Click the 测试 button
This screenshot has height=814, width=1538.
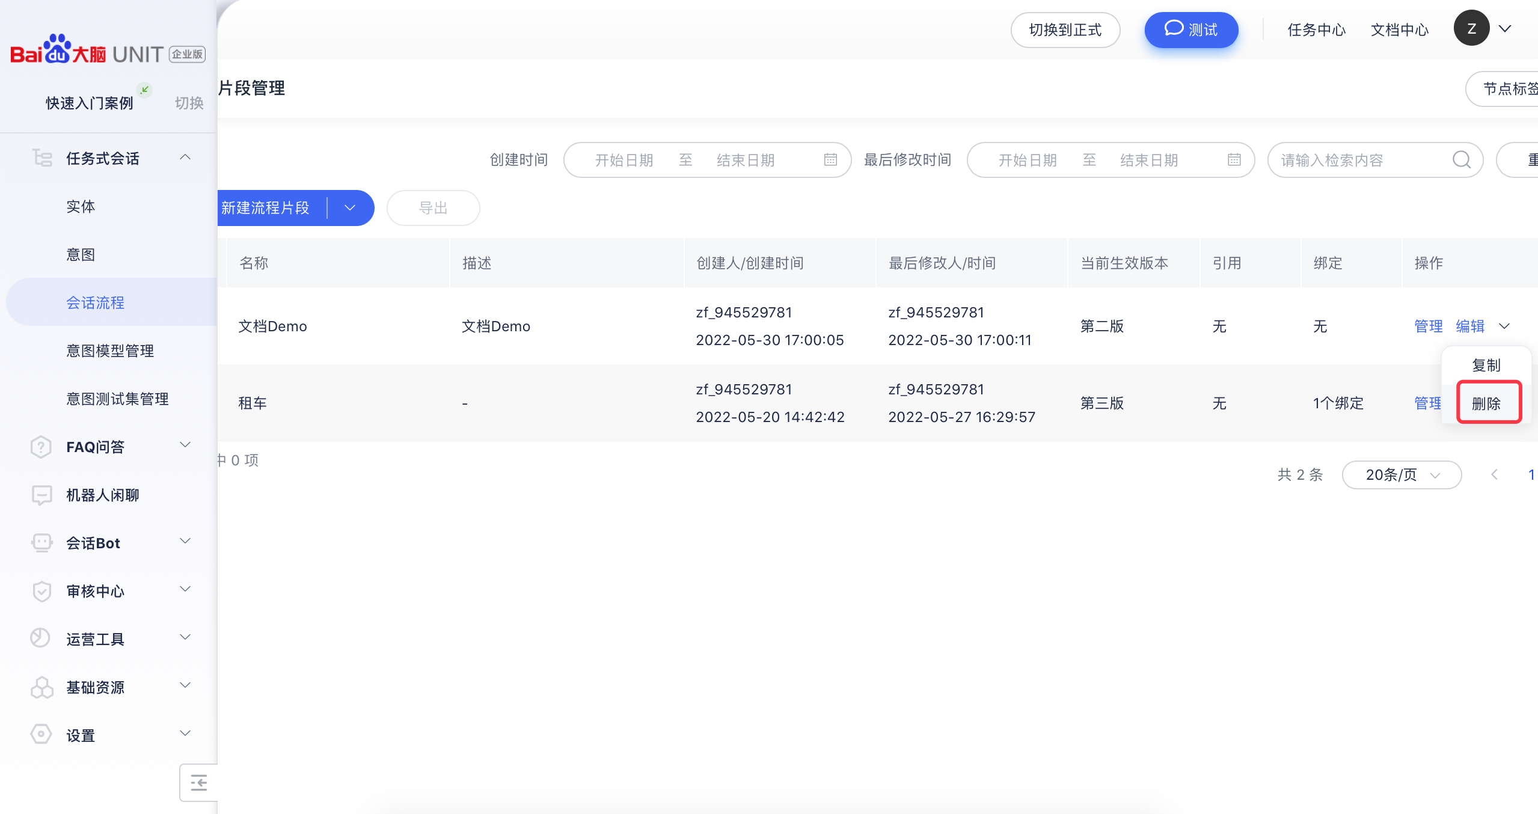1190,30
